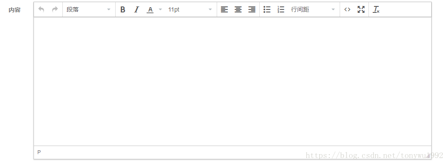
Task: Open the 段落 paragraph format dropdown
Action: coord(89,9)
